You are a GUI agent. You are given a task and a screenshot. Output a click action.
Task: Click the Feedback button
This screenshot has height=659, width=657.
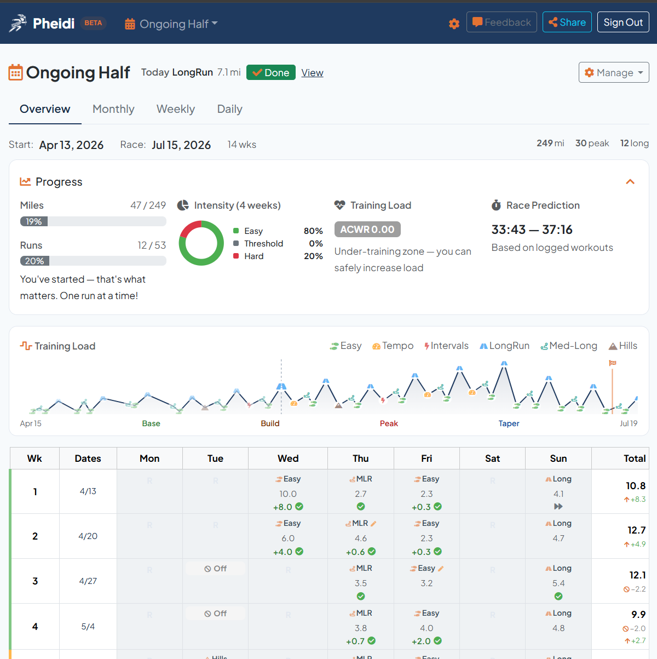coord(502,22)
